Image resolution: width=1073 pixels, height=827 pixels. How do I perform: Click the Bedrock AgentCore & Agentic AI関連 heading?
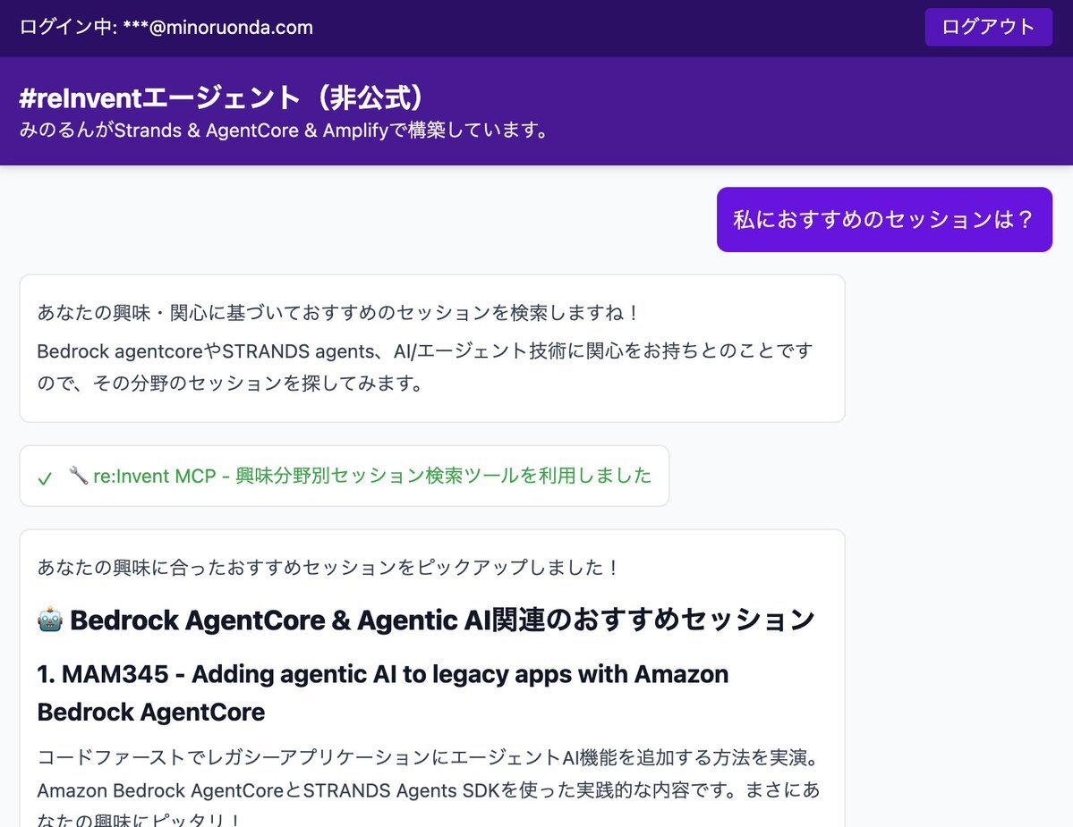(442, 620)
